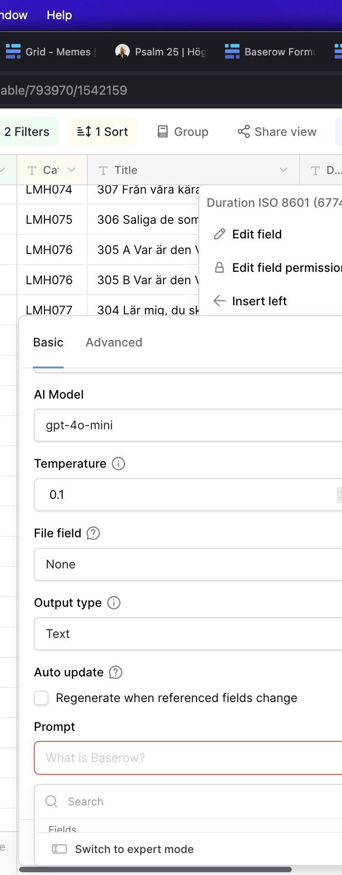The image size is (342, 875).
Task: Open the Output type dropdown
Action: (x=187, y=634)
